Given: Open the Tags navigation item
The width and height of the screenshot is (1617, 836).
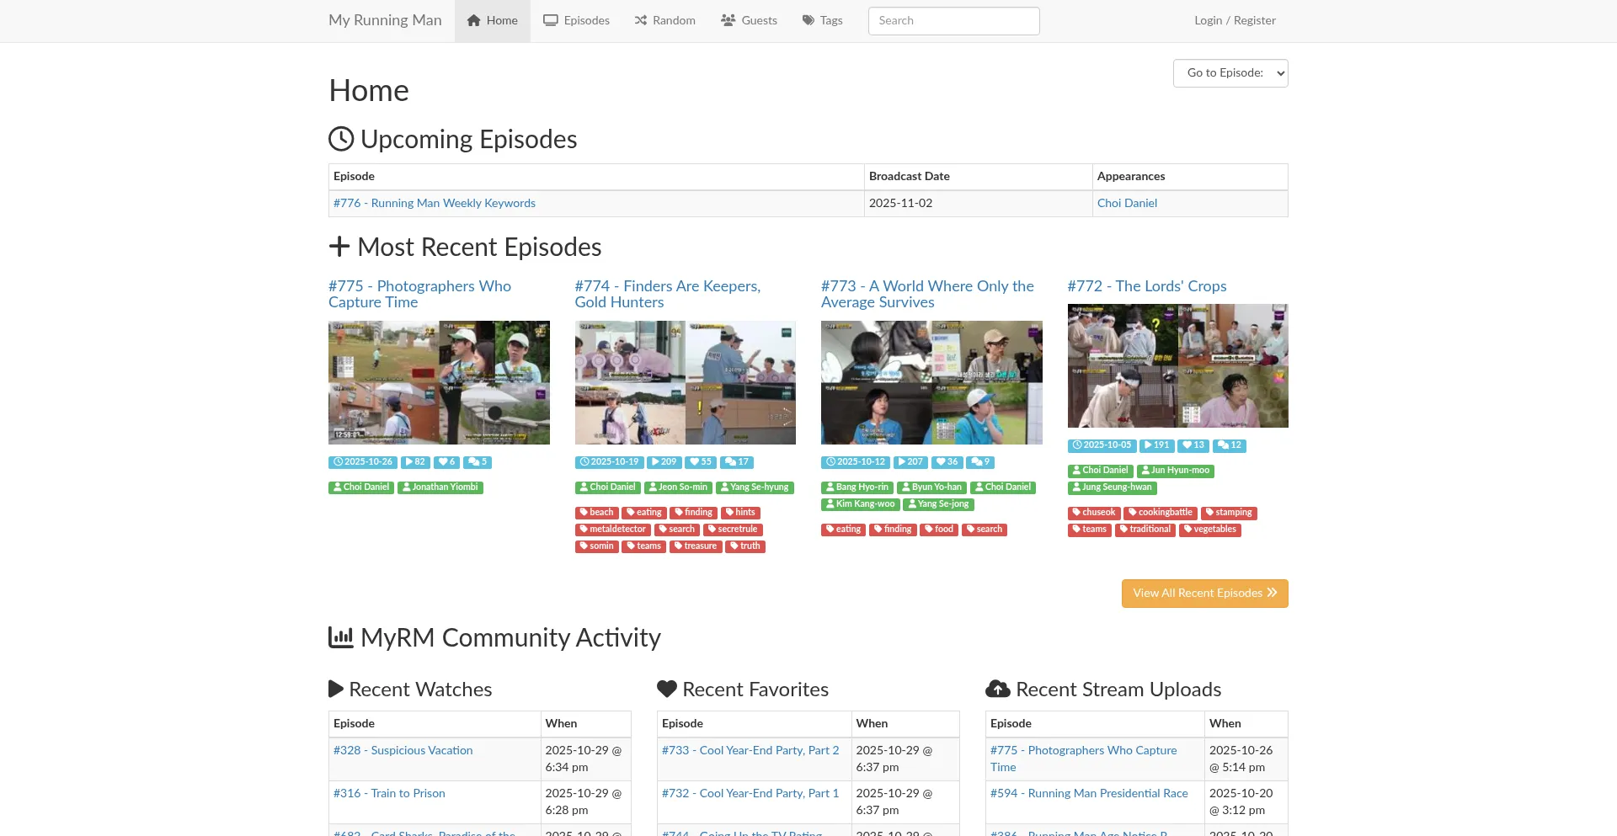Looking at the screenshot, I should point(822,21).
